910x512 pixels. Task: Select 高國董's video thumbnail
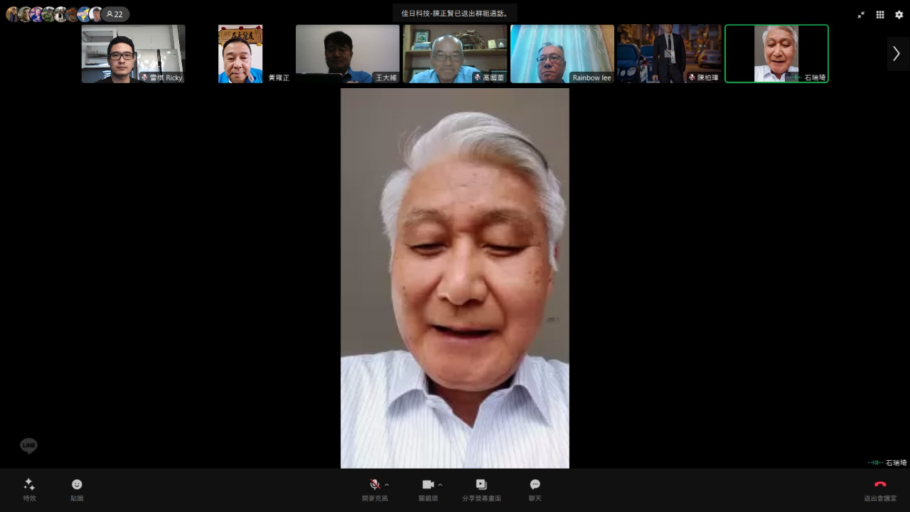455,54
